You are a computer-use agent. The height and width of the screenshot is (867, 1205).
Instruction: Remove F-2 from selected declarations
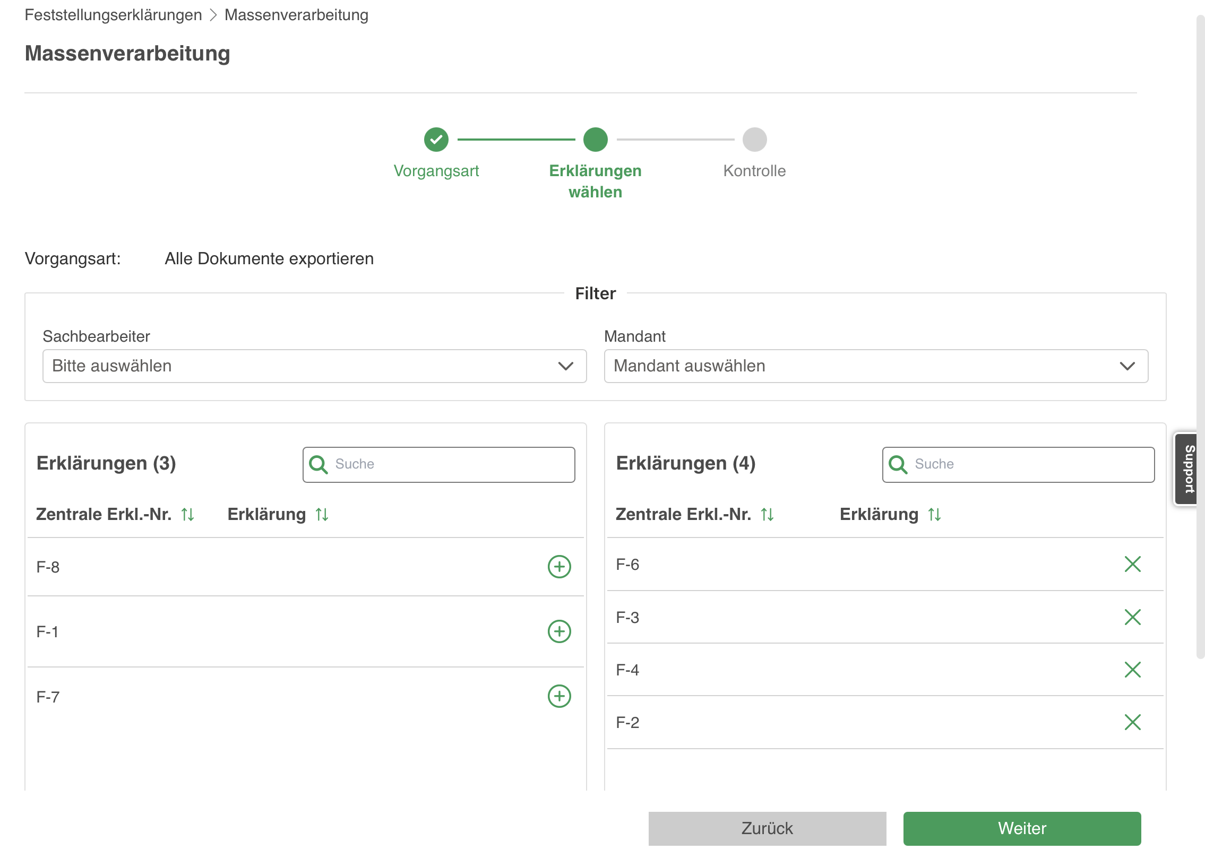1132,722
